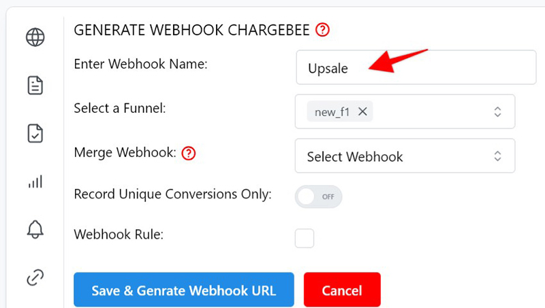Click empty area inside funnel select box

click(x=431, y=112)
